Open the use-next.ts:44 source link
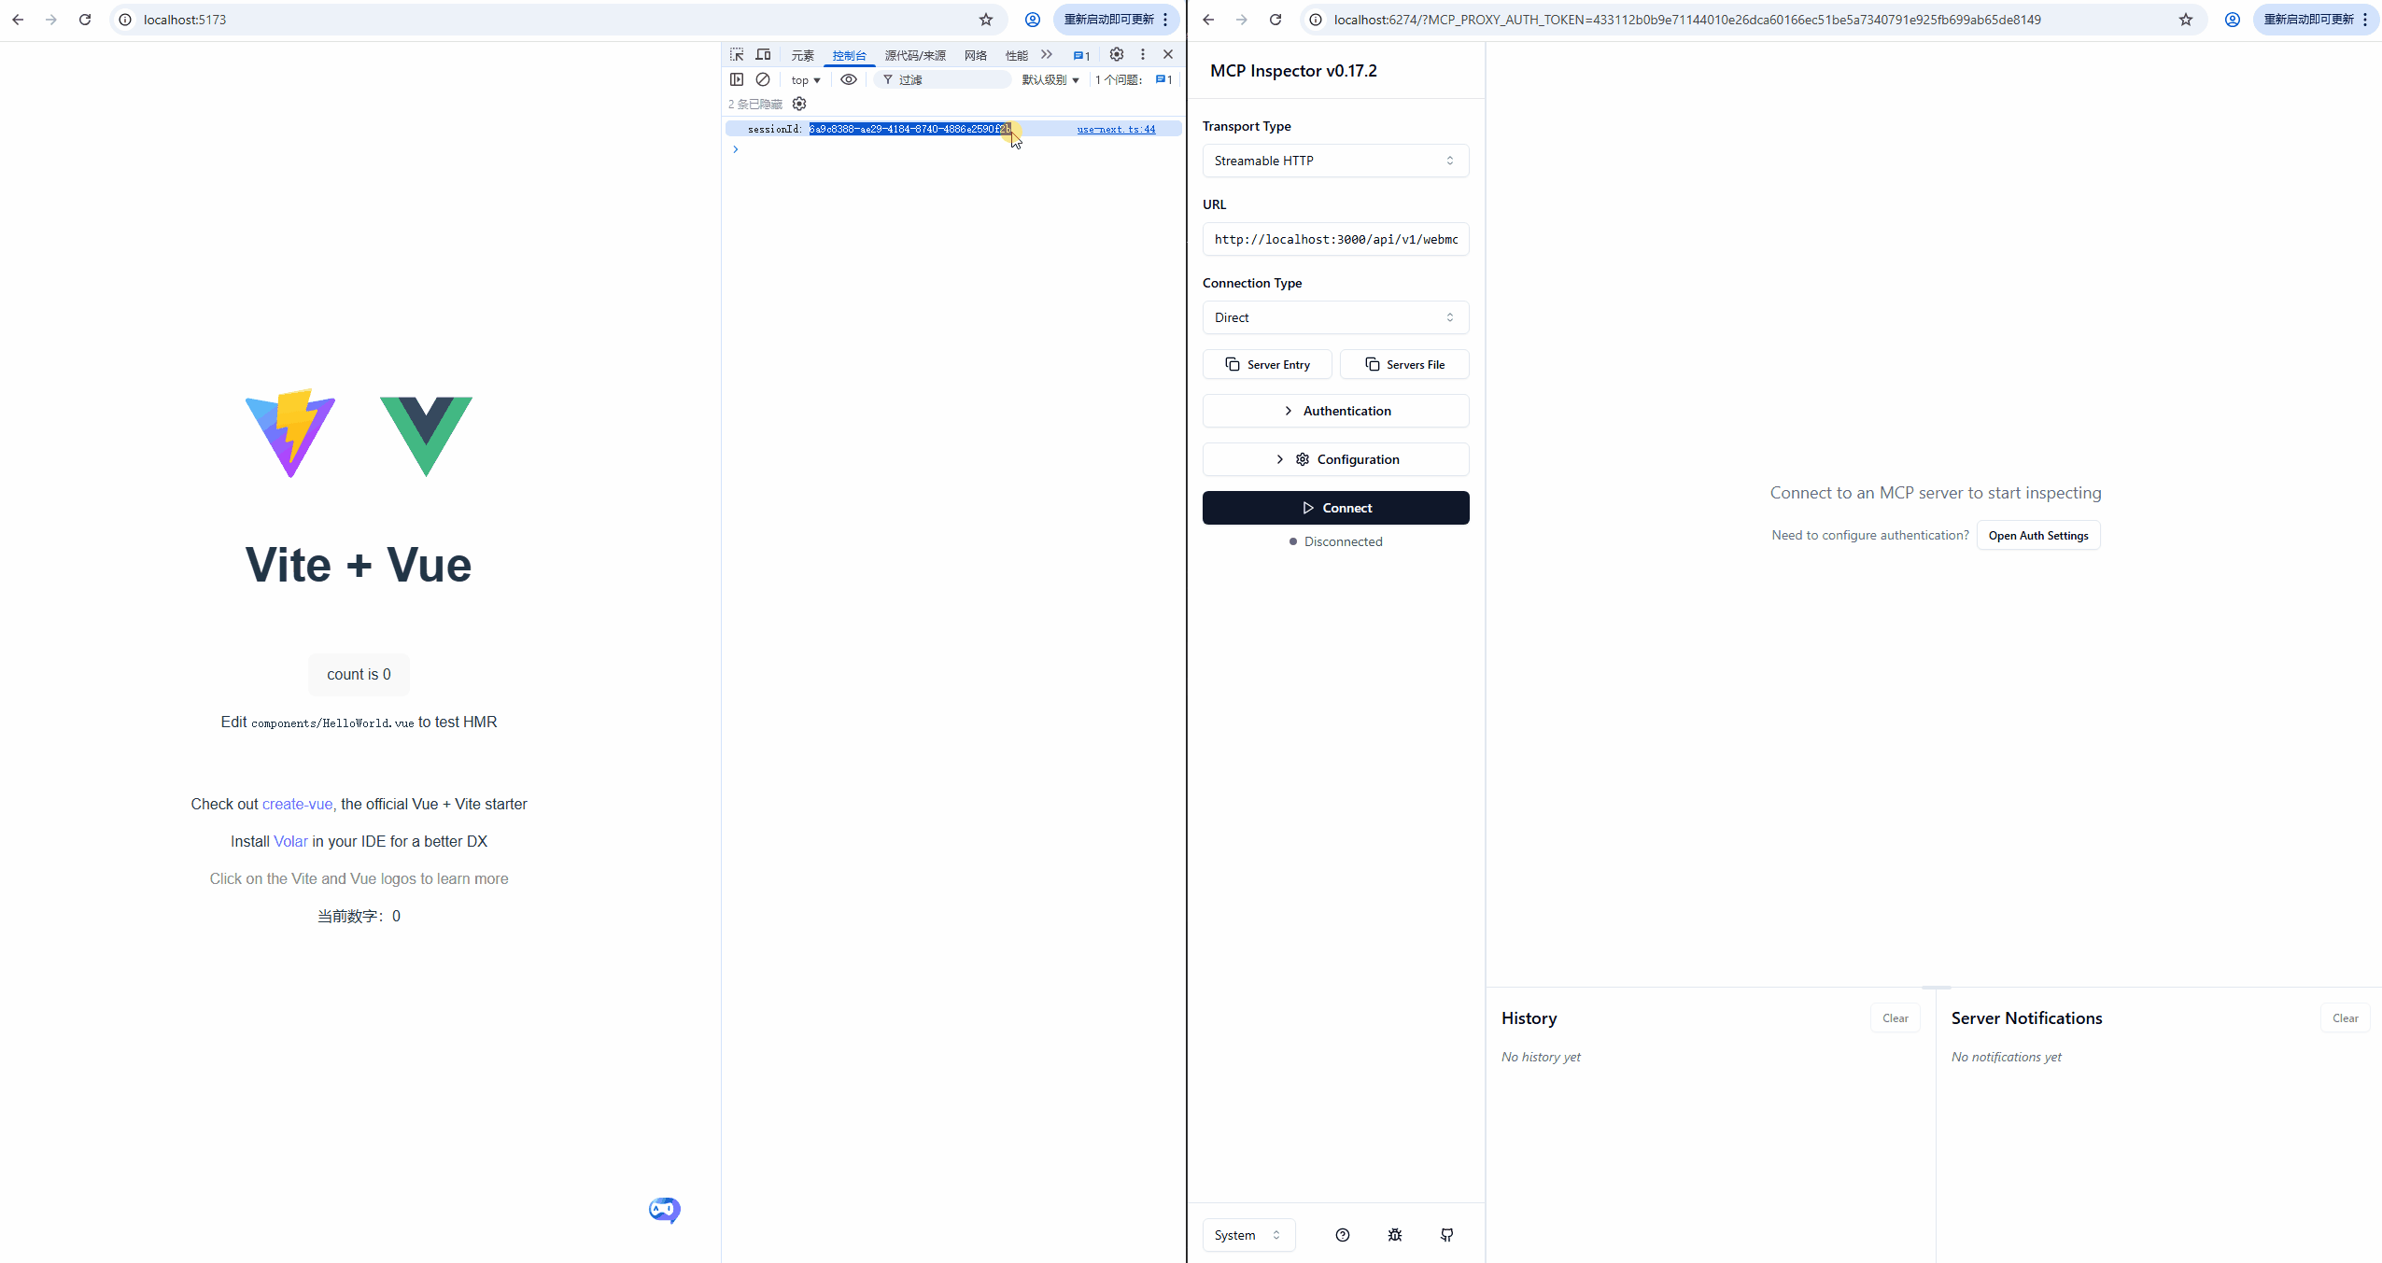Screen dimensions: 2382x1263 click(1116, 130)
